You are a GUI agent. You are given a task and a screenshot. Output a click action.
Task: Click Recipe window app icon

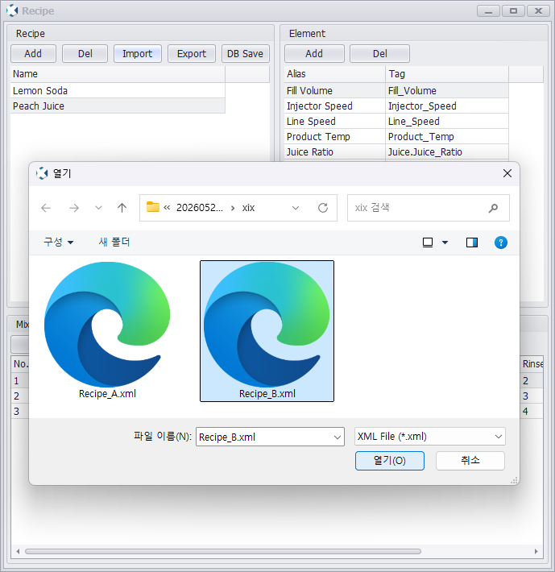tap(12, 10)
